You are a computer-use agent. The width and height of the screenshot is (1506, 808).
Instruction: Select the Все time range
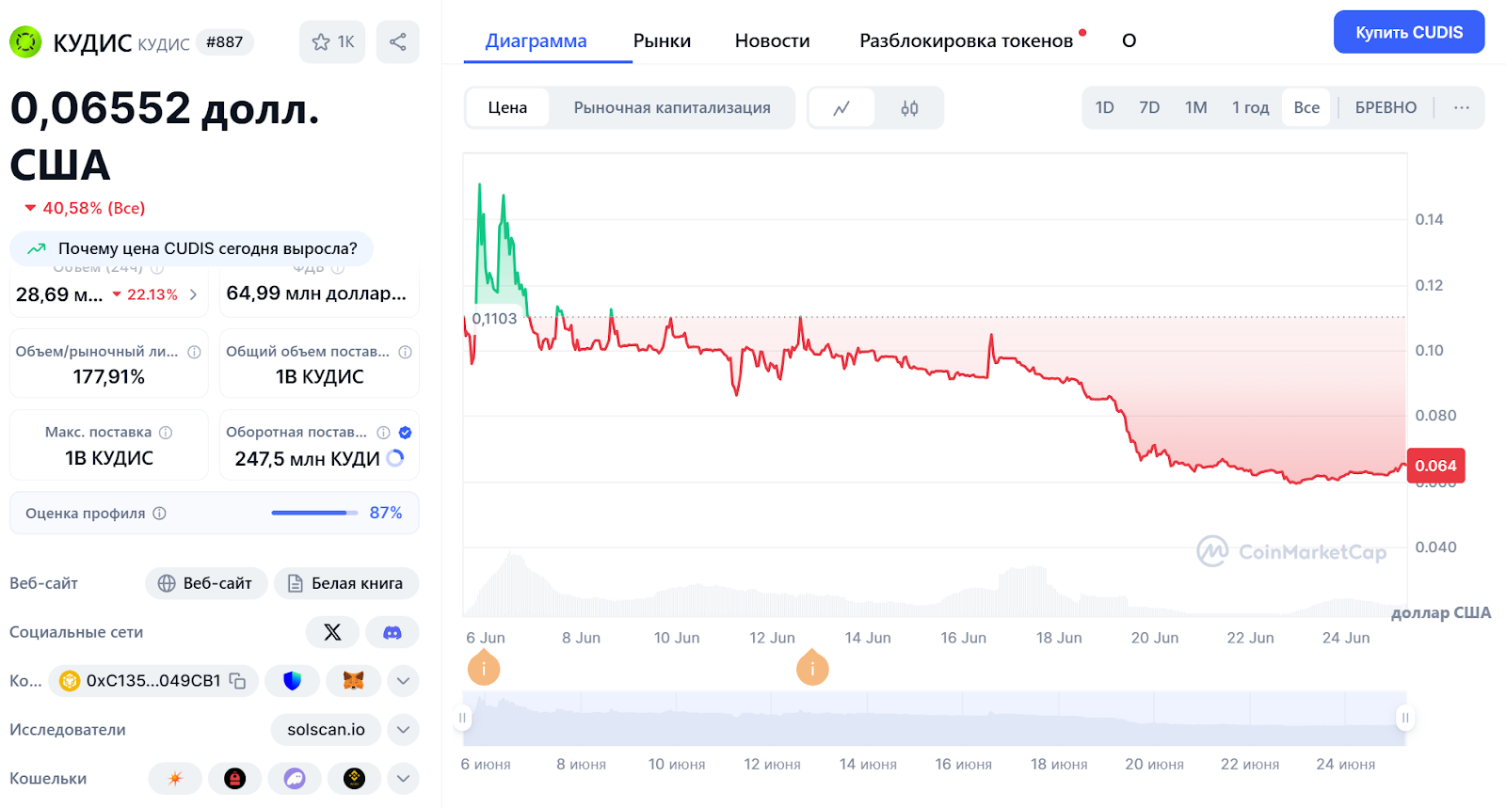(1306, 107)
